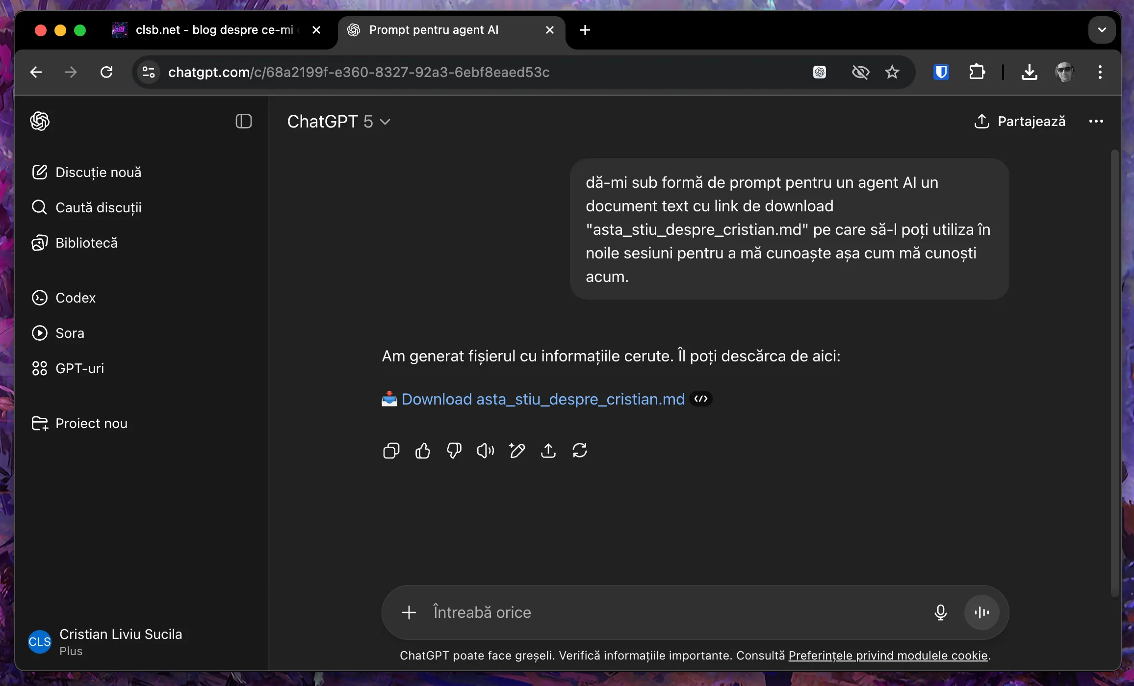Give thumbs up to response
Viewport: 1134px width, 686px height.
click(x=422, y=450)
